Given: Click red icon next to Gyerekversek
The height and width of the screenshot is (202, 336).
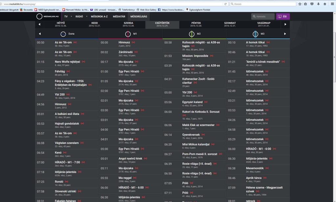Looking at the screenshot, I should 203,135.
